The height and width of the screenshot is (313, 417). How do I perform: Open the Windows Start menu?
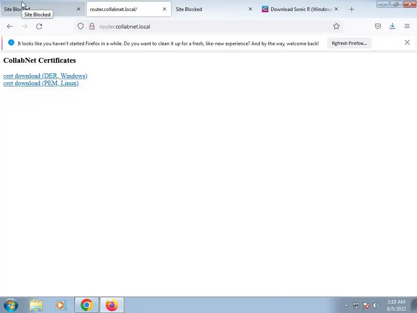click(11, 305)
